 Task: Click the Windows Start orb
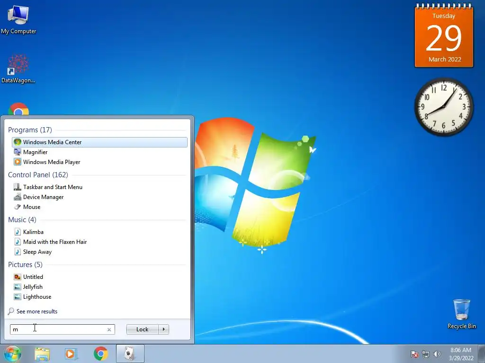point(12,354)
